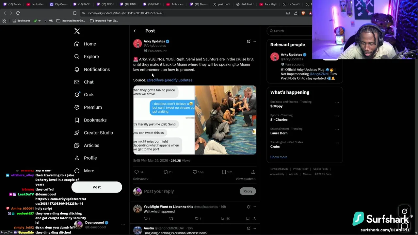Open the $Clippy trending topic
The width and height of the screenshot is (418, 235).
pyautogui.click(x=276, y=106)
